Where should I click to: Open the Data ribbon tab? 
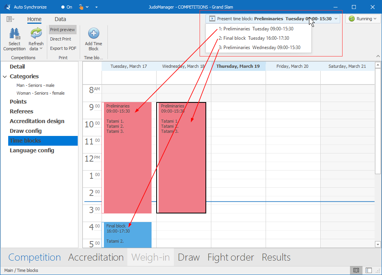pos(60,19)
